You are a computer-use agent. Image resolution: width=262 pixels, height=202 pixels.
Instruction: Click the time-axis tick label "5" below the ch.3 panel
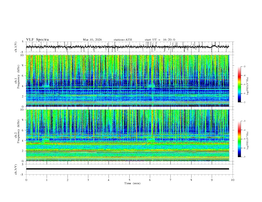tap(129, 180)
